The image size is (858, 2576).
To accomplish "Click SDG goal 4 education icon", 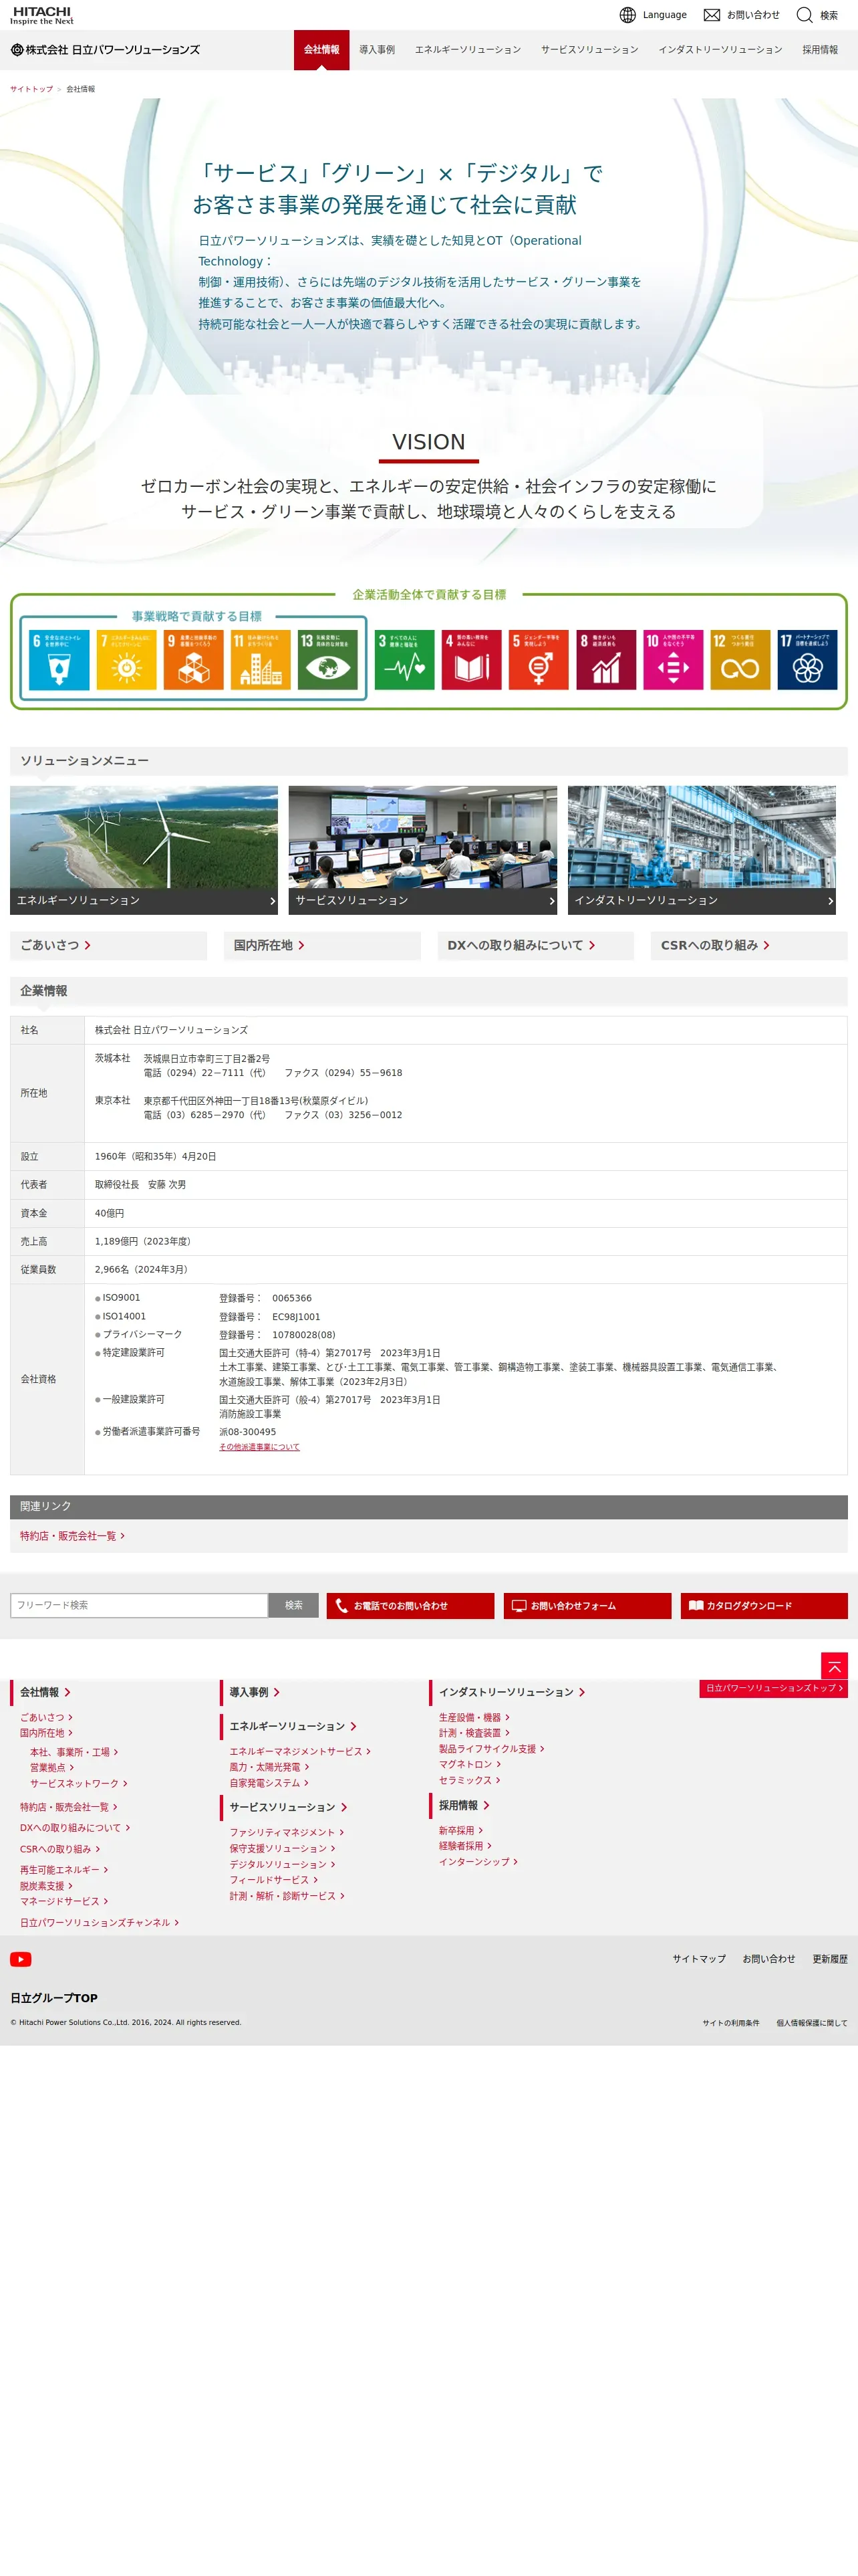I will tap(472, 660).
